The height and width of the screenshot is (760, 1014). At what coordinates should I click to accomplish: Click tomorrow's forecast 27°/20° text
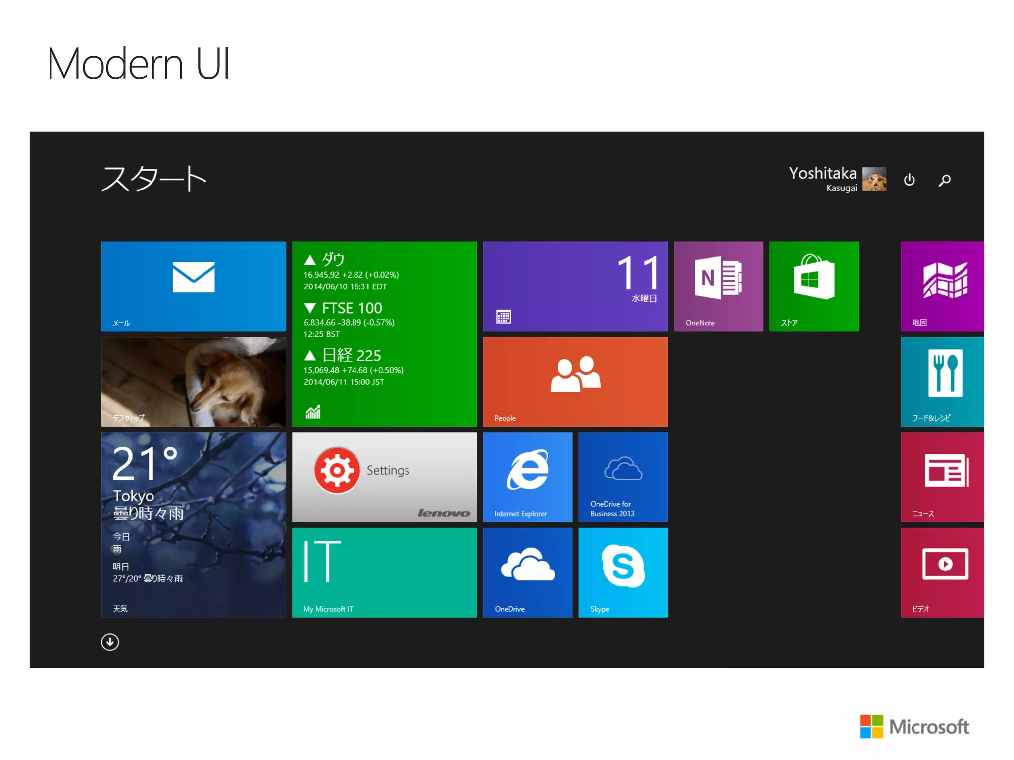[x=148, y=578]
